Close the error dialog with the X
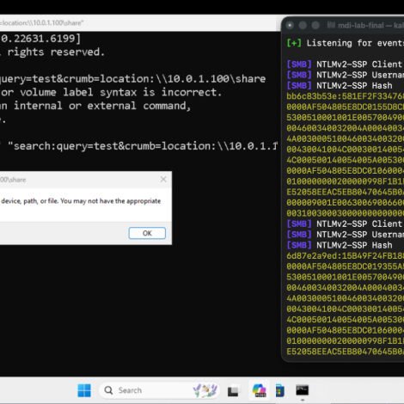404x404 pixels. click(163, 180)
